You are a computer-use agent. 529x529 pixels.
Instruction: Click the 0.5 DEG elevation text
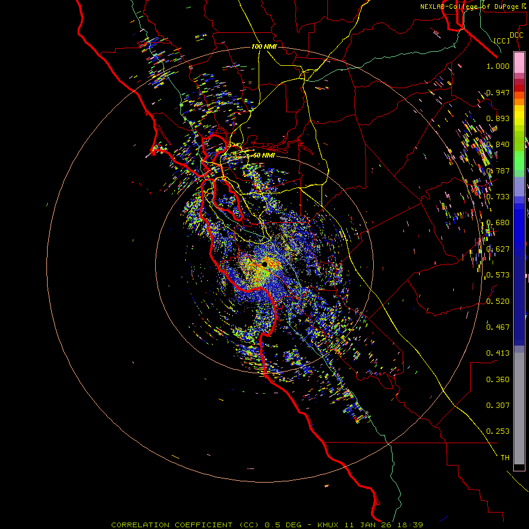pos(283,525)
